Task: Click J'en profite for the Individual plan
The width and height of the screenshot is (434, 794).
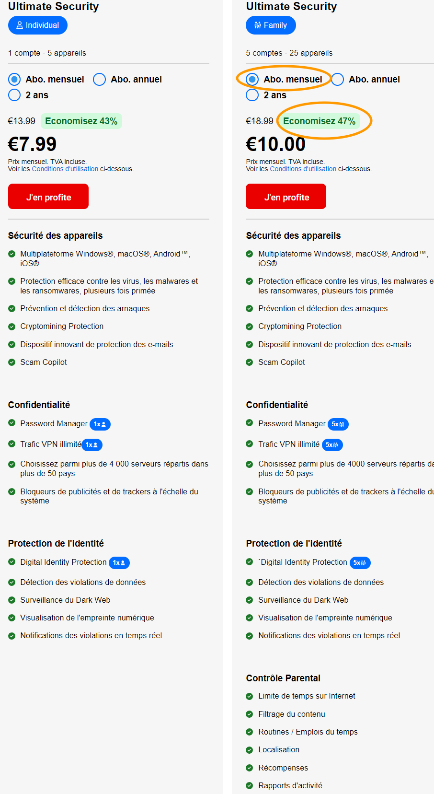Action: point(48,196)
